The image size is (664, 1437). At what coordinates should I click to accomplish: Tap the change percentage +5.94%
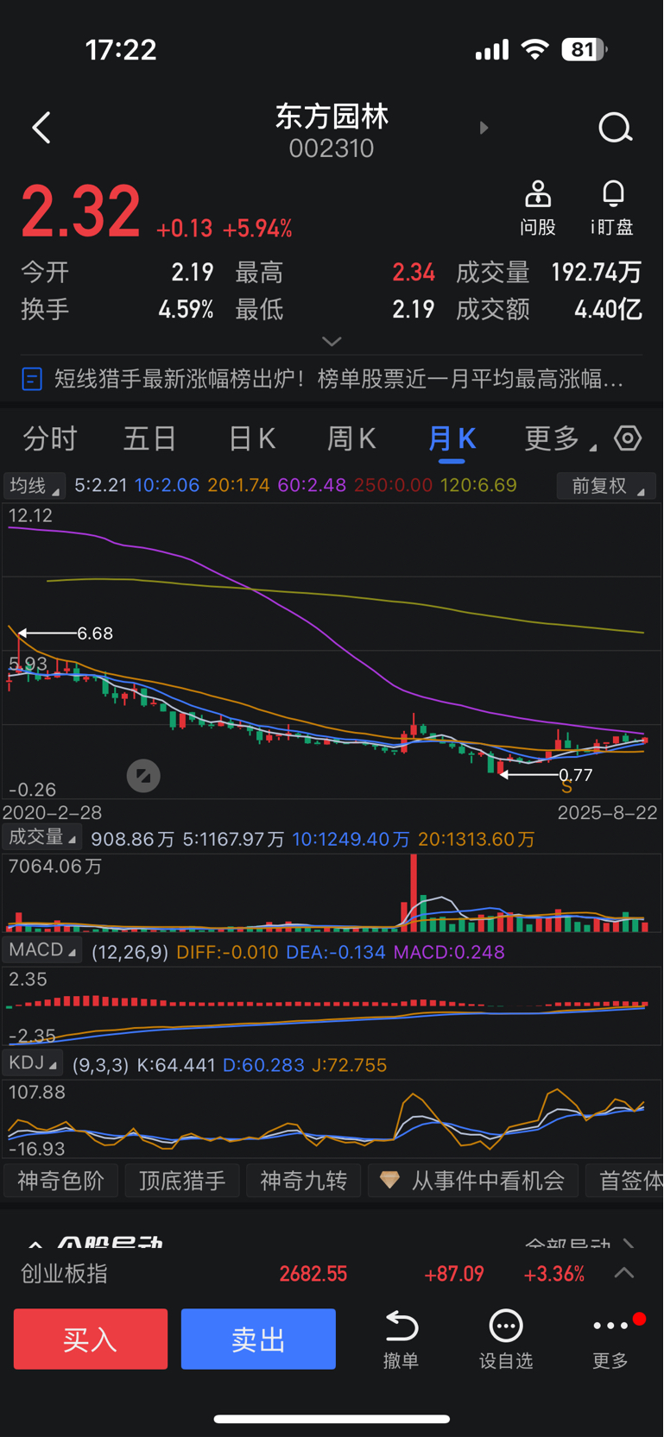click(257, 229)
